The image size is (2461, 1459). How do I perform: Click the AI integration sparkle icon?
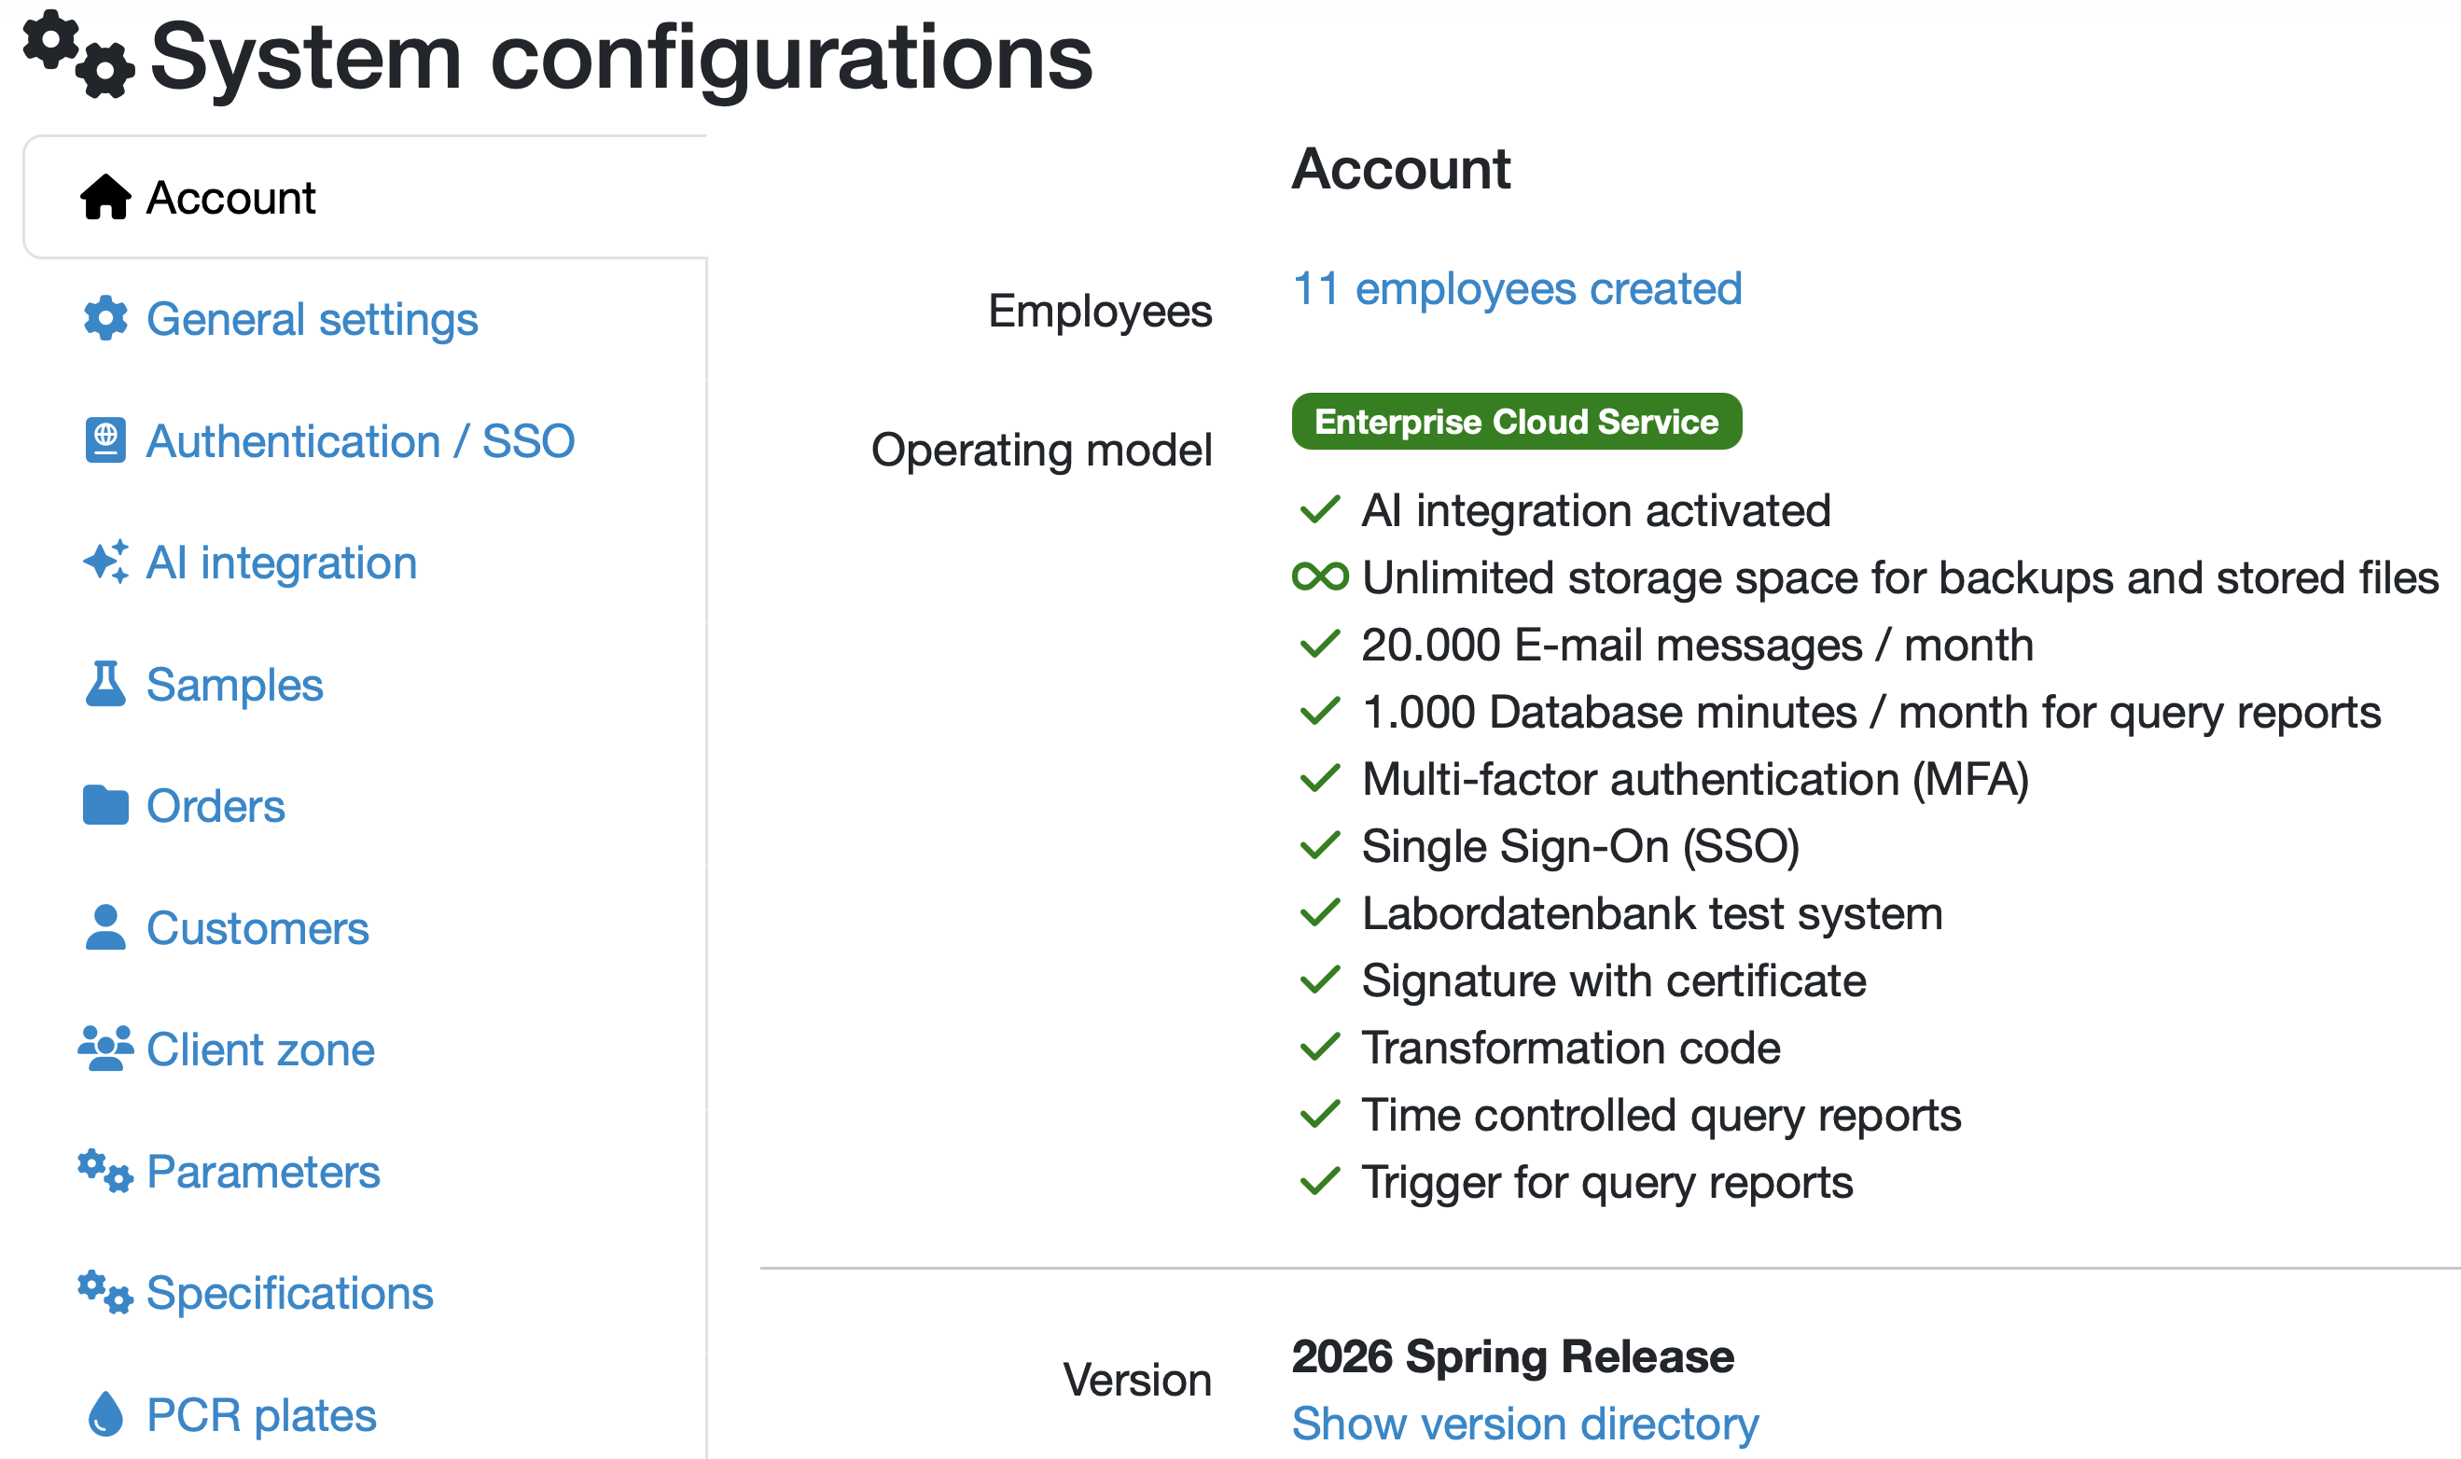pos(105,563)
